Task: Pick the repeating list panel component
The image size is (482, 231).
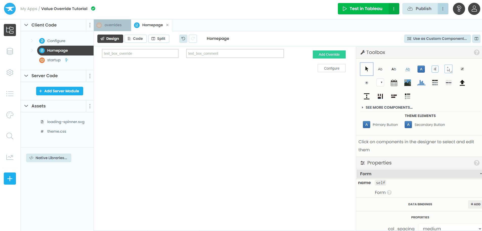Action: (407, 96)
